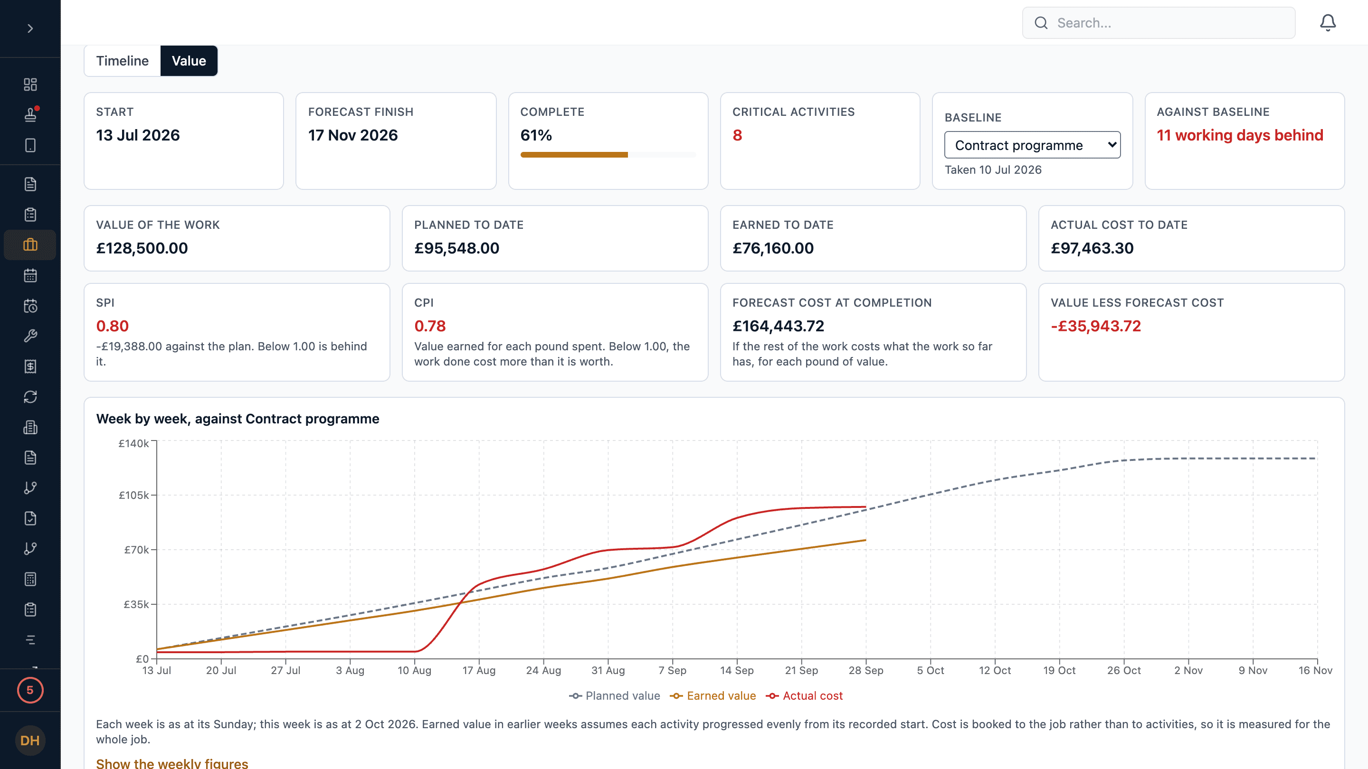This screenshot has width=1368, height=769.
Task: Toggle Earned value series in chart legend
Action: click(x=712, y=696)
